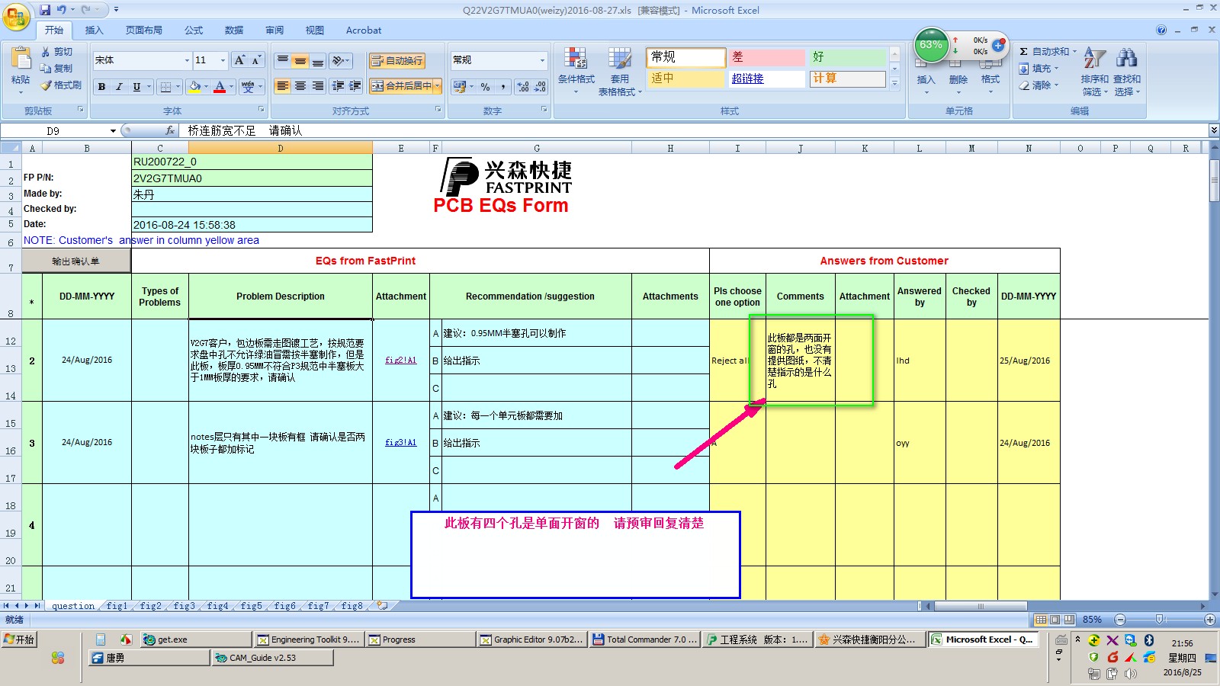1220x686 pixels.
Task: Switch to the 页面布局 (Page Layout) tab
Action: pos(144,30)
